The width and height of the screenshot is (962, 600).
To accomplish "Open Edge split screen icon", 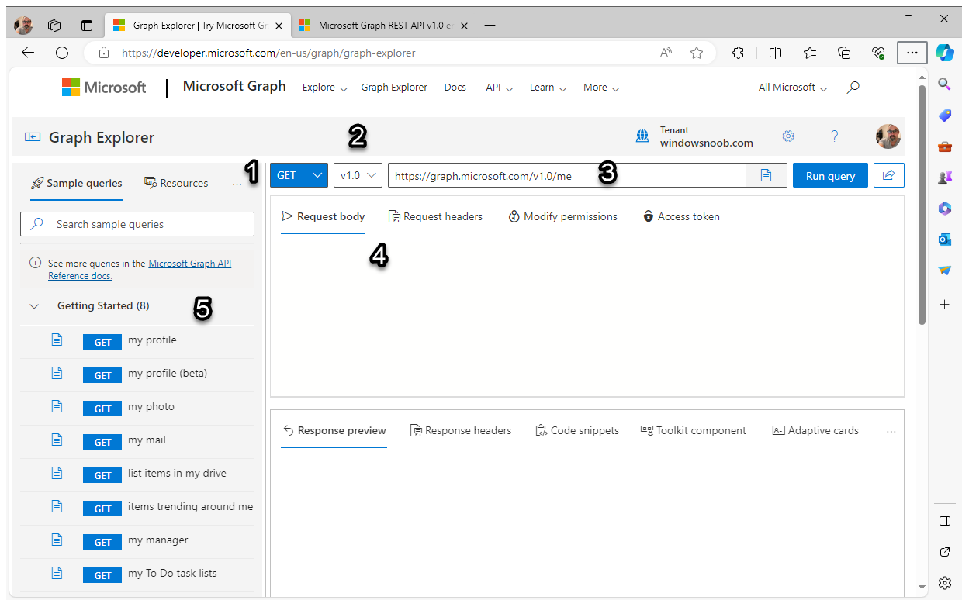I will (x=775, y=53).
